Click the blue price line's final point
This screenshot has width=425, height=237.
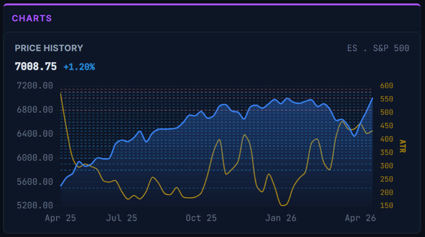tap(372, 98)
